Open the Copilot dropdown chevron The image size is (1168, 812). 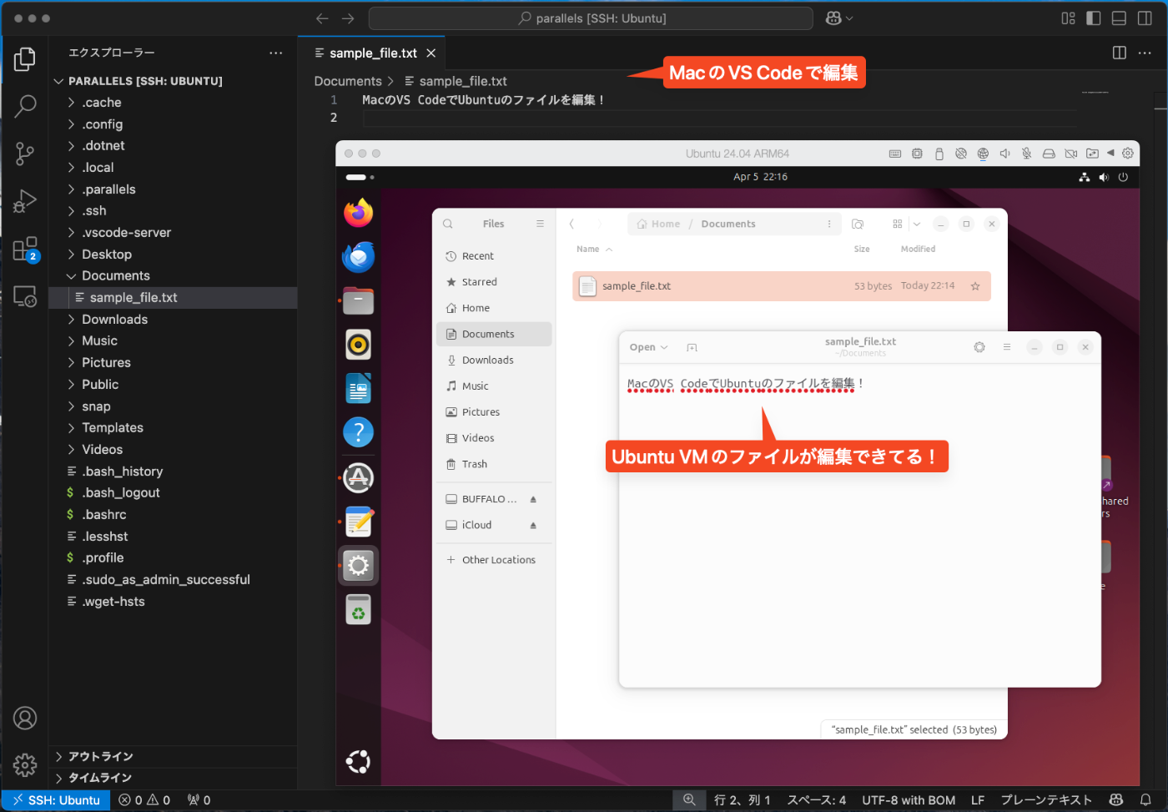coord(850,18)
